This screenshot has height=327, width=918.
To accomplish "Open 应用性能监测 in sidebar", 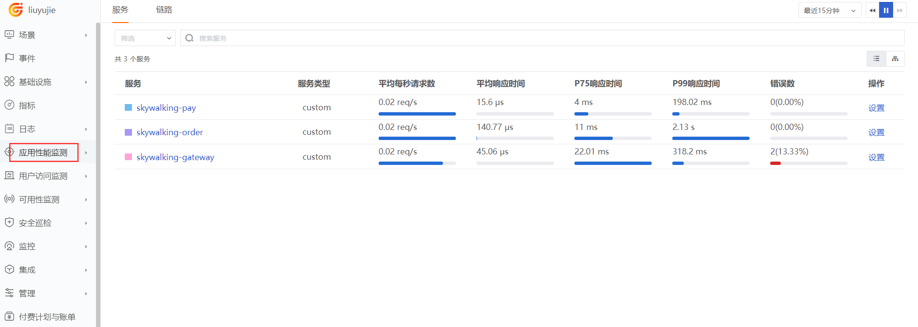I will pyautogui.click(x=43, y=152).
